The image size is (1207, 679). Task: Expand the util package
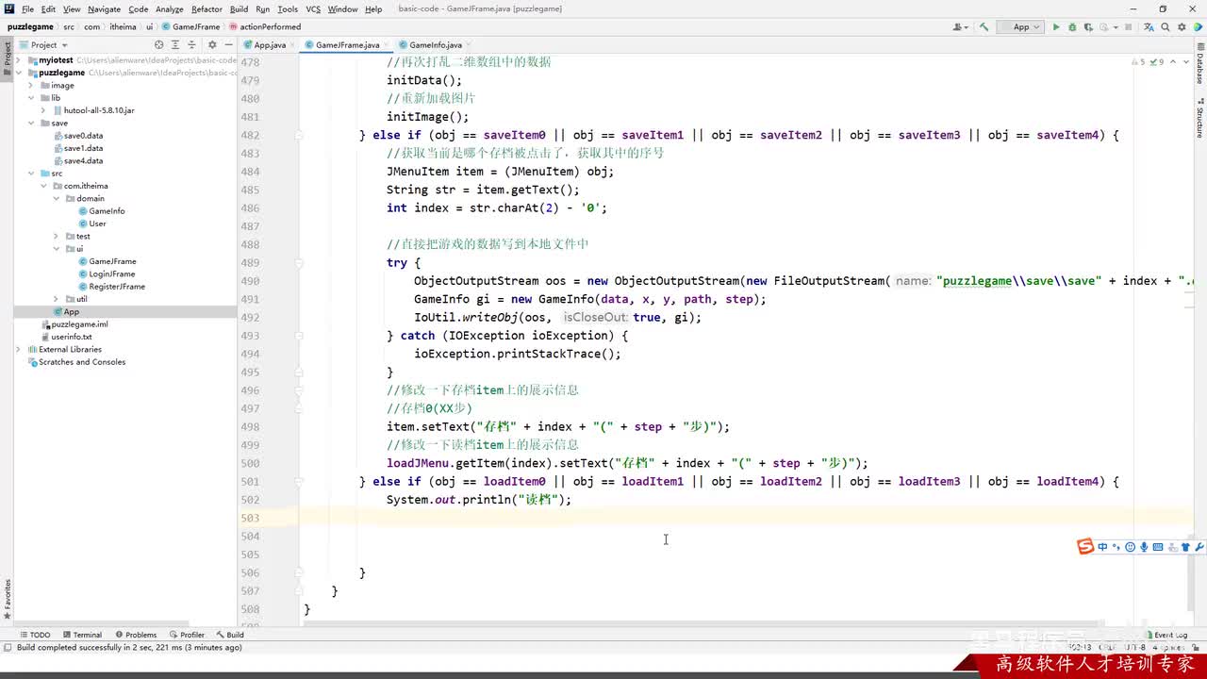(56, 299)
